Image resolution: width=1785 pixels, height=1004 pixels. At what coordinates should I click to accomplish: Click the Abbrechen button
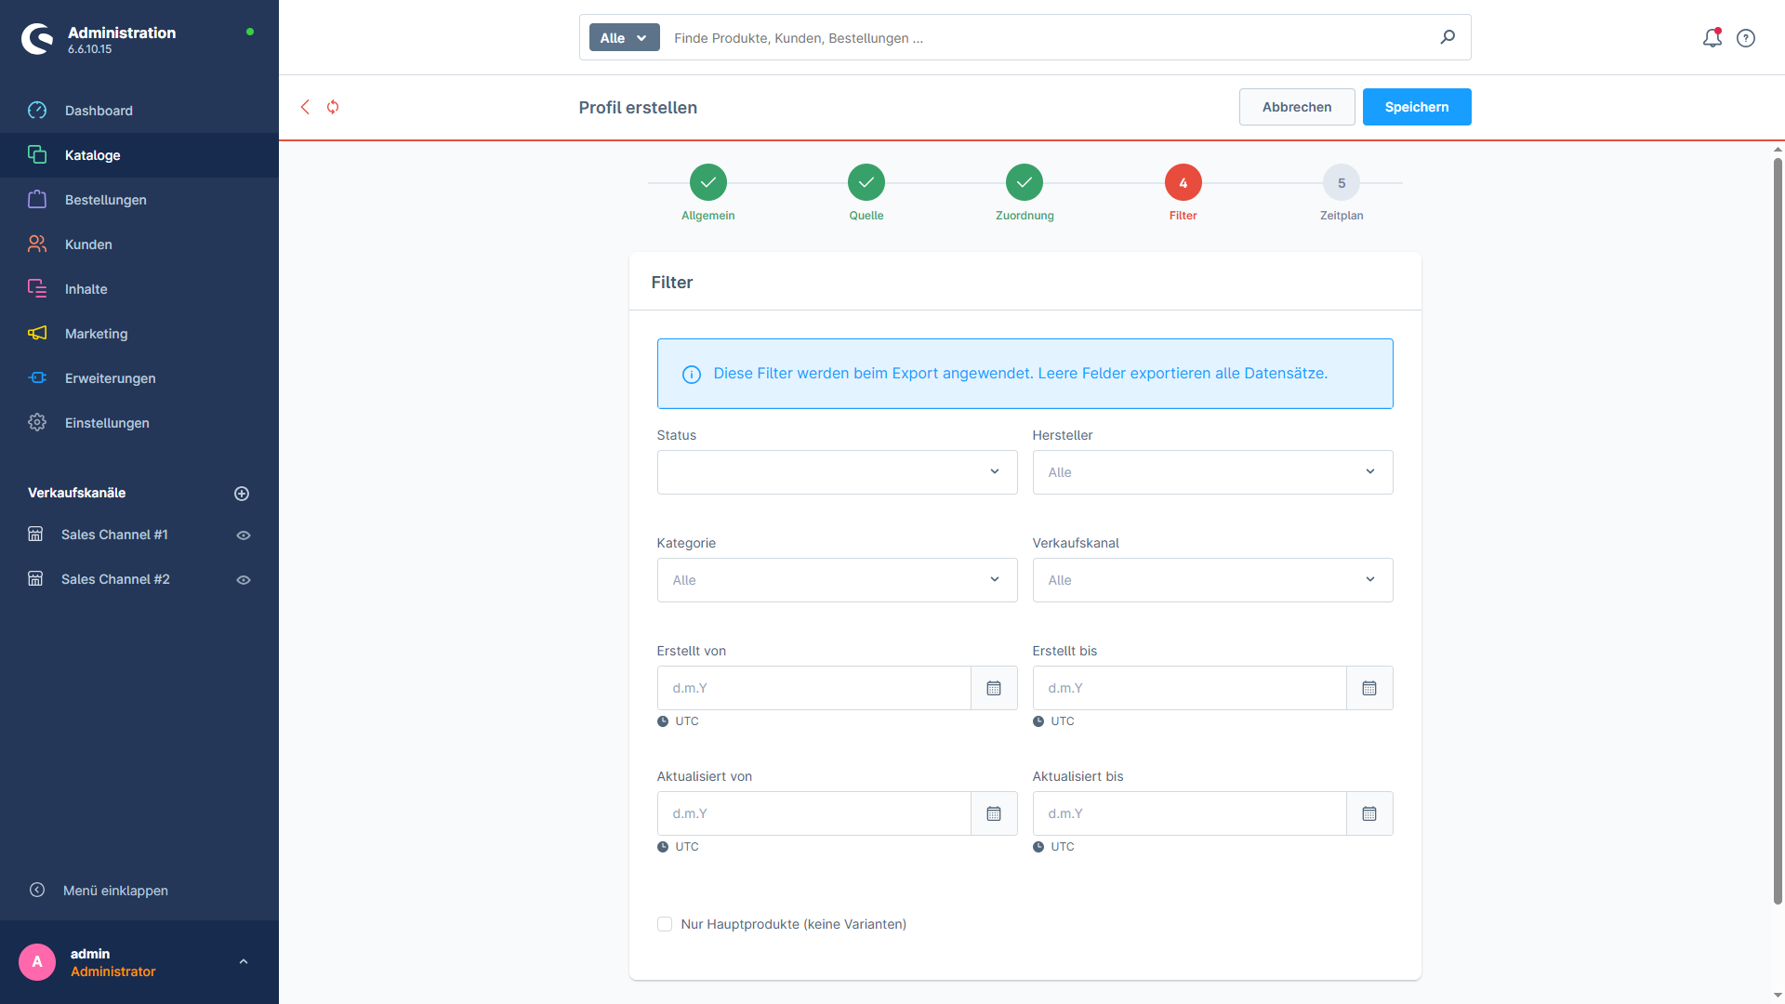point(1297,107)
